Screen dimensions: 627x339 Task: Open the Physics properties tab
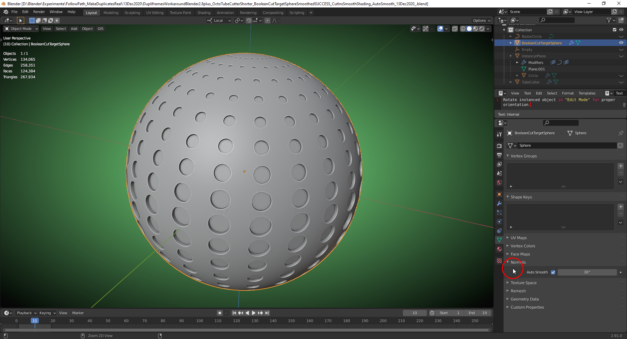(499, 222)
